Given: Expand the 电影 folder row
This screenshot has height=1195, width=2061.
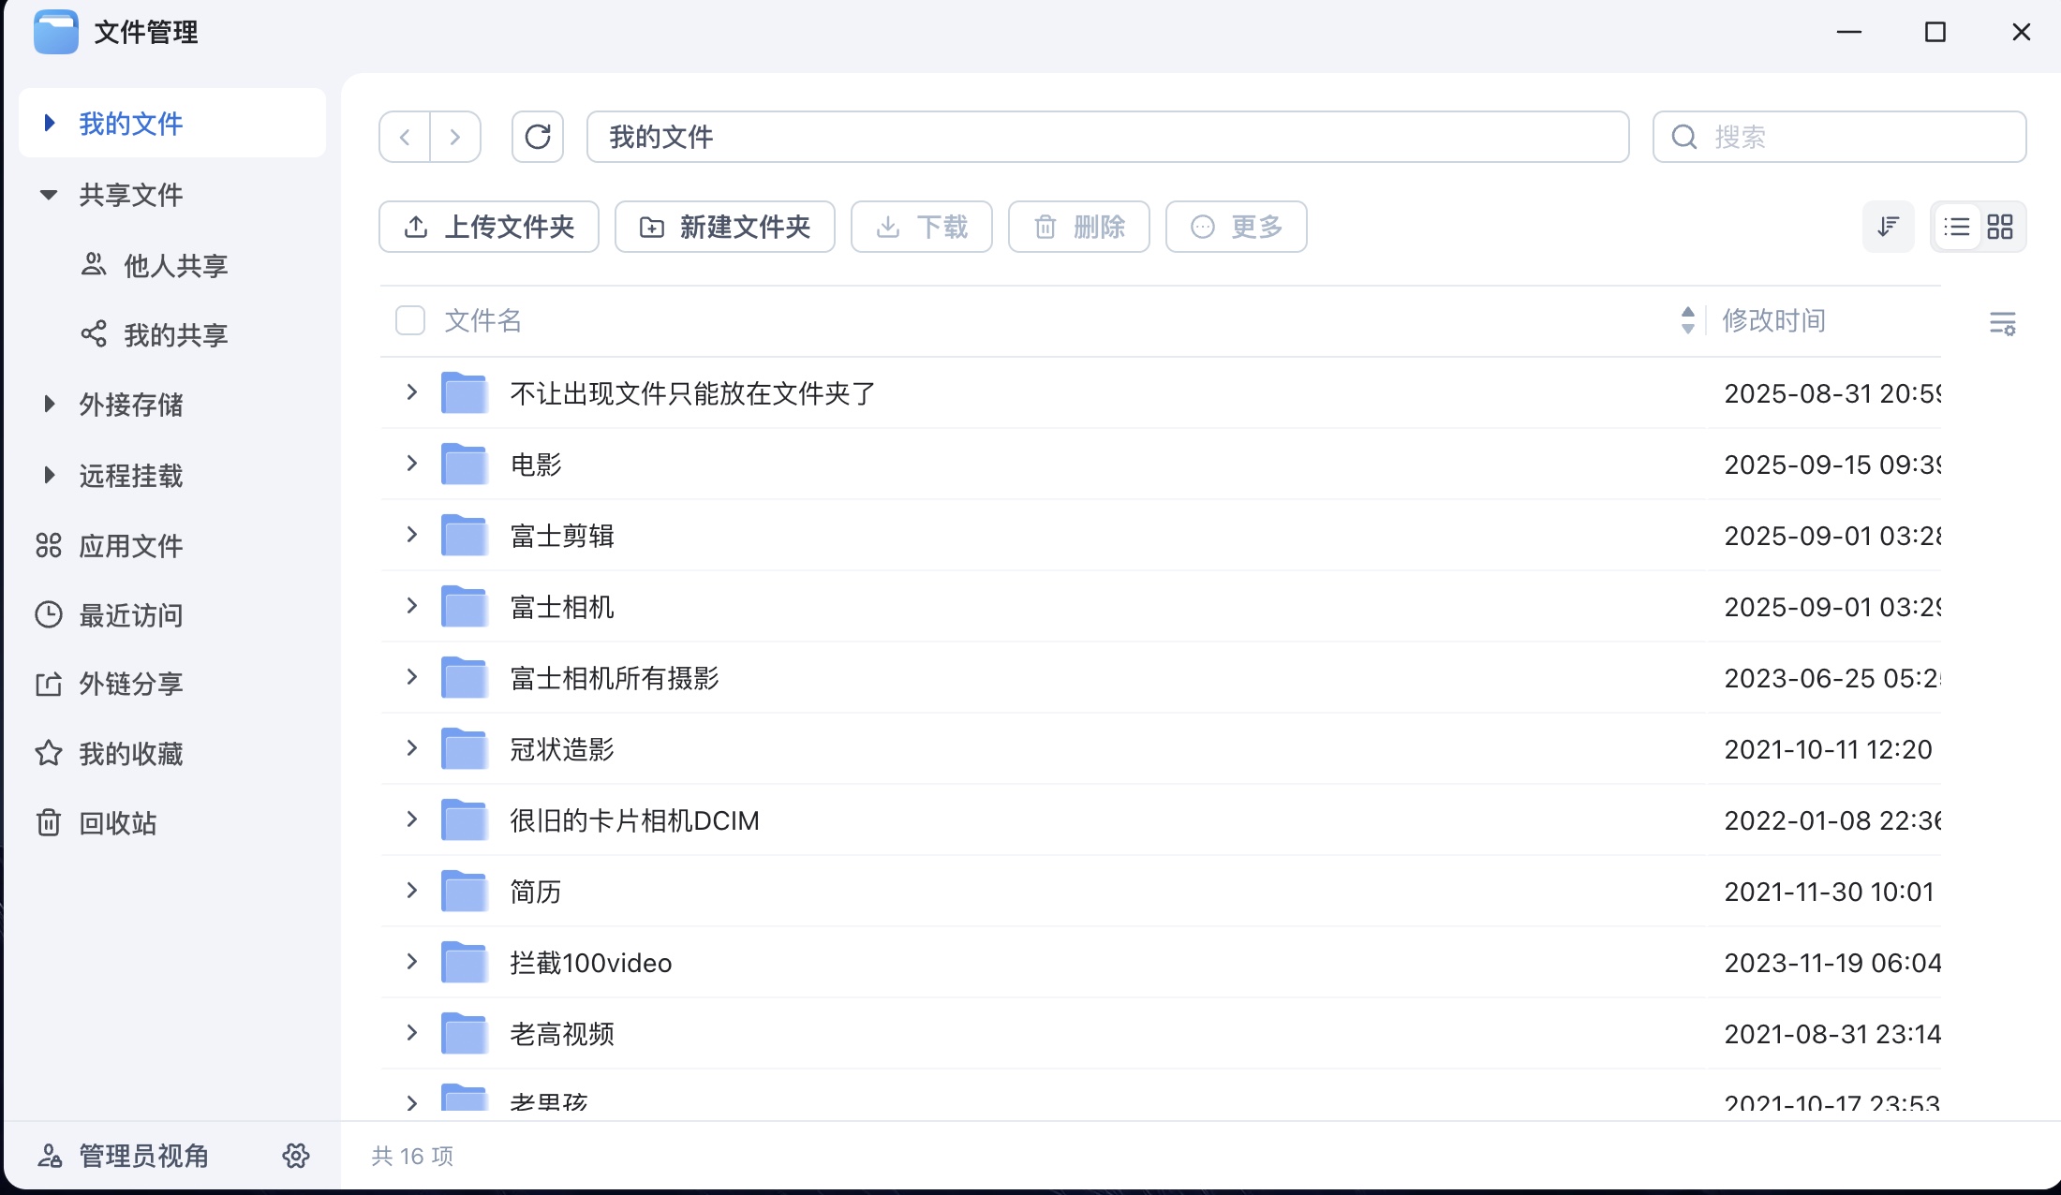Looking at the screenshot, I should click(x=411, y=463).
